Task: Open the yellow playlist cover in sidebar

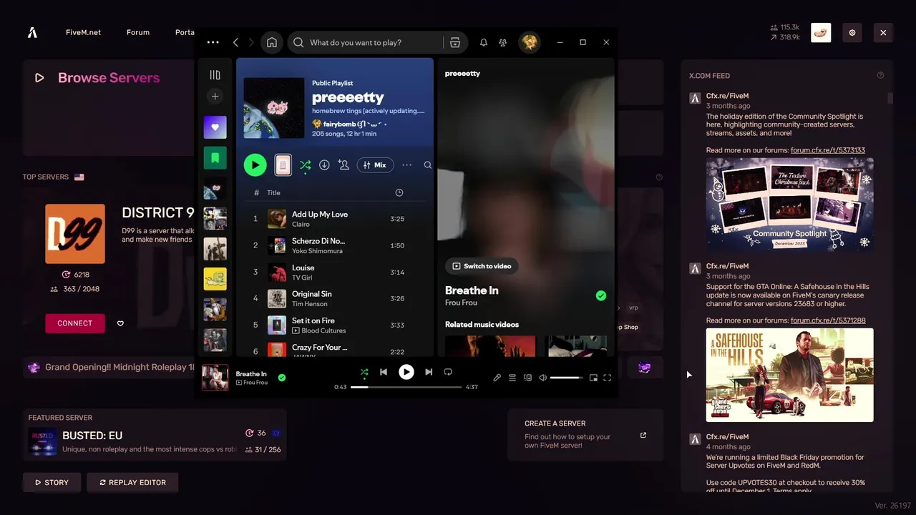Action: (215, 279)
